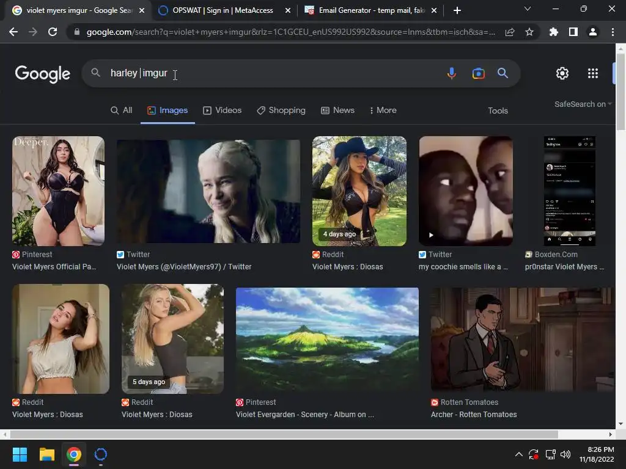Select the Images search tab
The height and width of the screenshot is (469, 626).
(168, 111)
